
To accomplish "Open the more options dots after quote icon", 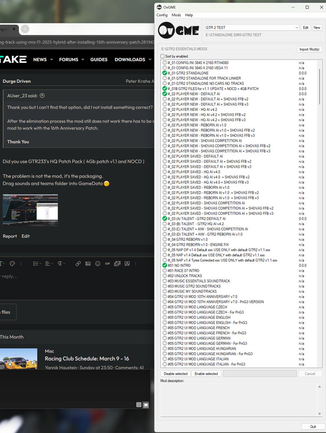I will tap(135, 264).
